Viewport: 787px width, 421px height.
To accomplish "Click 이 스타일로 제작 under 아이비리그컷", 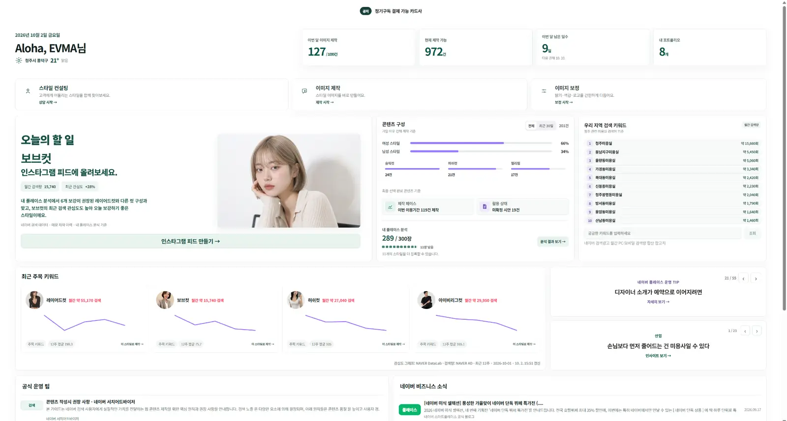I will click(x=524, y=344).
